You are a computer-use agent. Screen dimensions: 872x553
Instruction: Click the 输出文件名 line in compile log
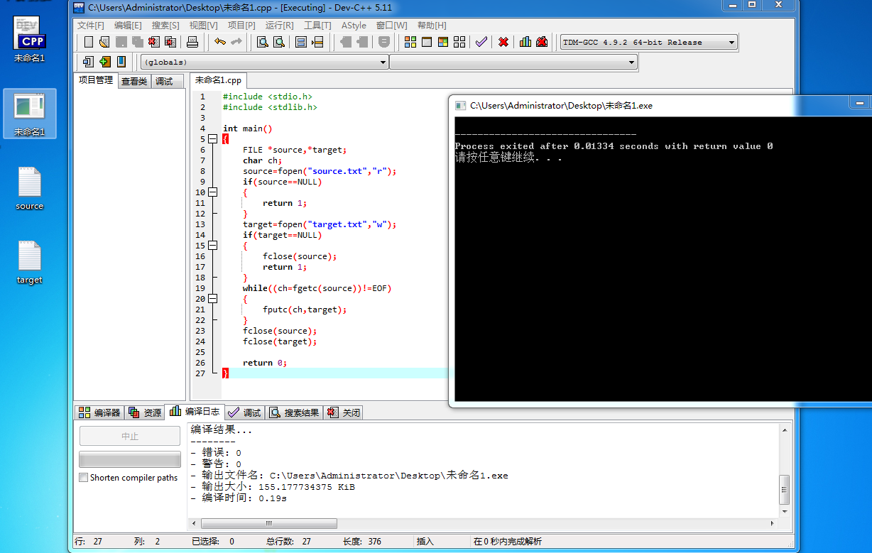pyautogui.click(x=349, y=476)
